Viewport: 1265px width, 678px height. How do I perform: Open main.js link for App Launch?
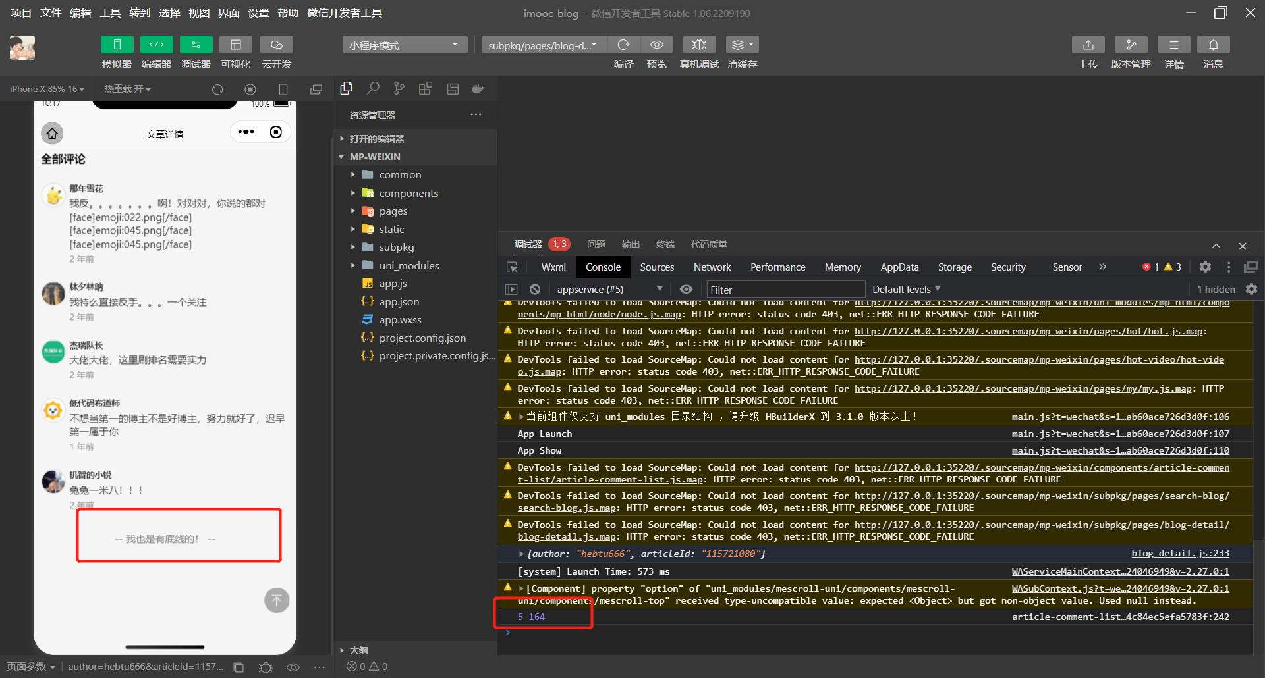coord(1121,434)
